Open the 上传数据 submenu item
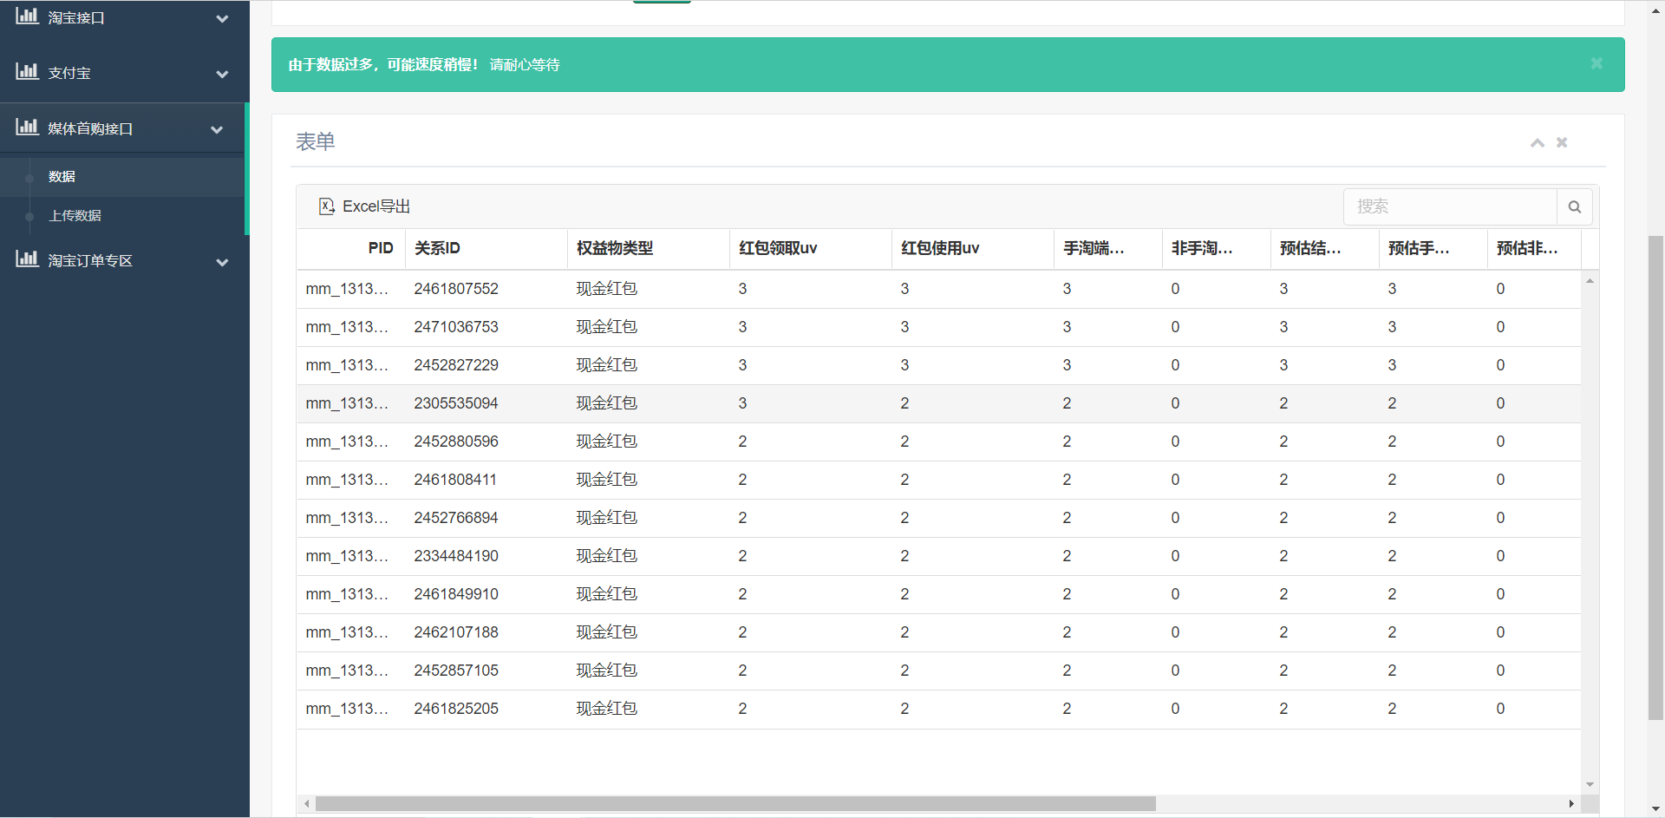 (x=122, y=215)
